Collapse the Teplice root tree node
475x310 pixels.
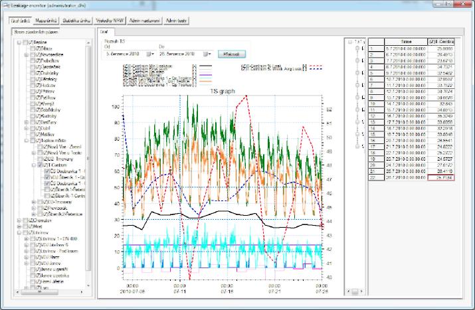pos(19,42)
